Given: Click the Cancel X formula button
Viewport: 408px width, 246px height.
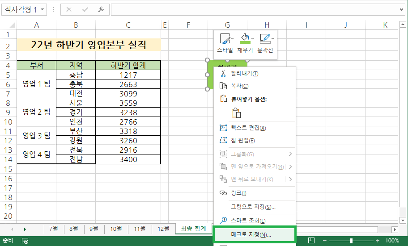Looking at the screenshot, I should [69, 10].
